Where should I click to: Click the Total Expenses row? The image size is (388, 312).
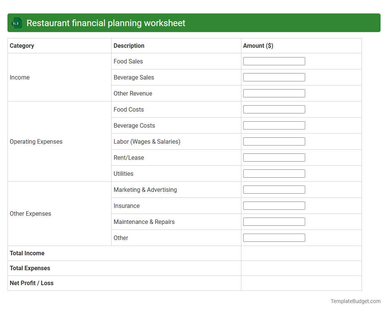click(x=30, y=268)
